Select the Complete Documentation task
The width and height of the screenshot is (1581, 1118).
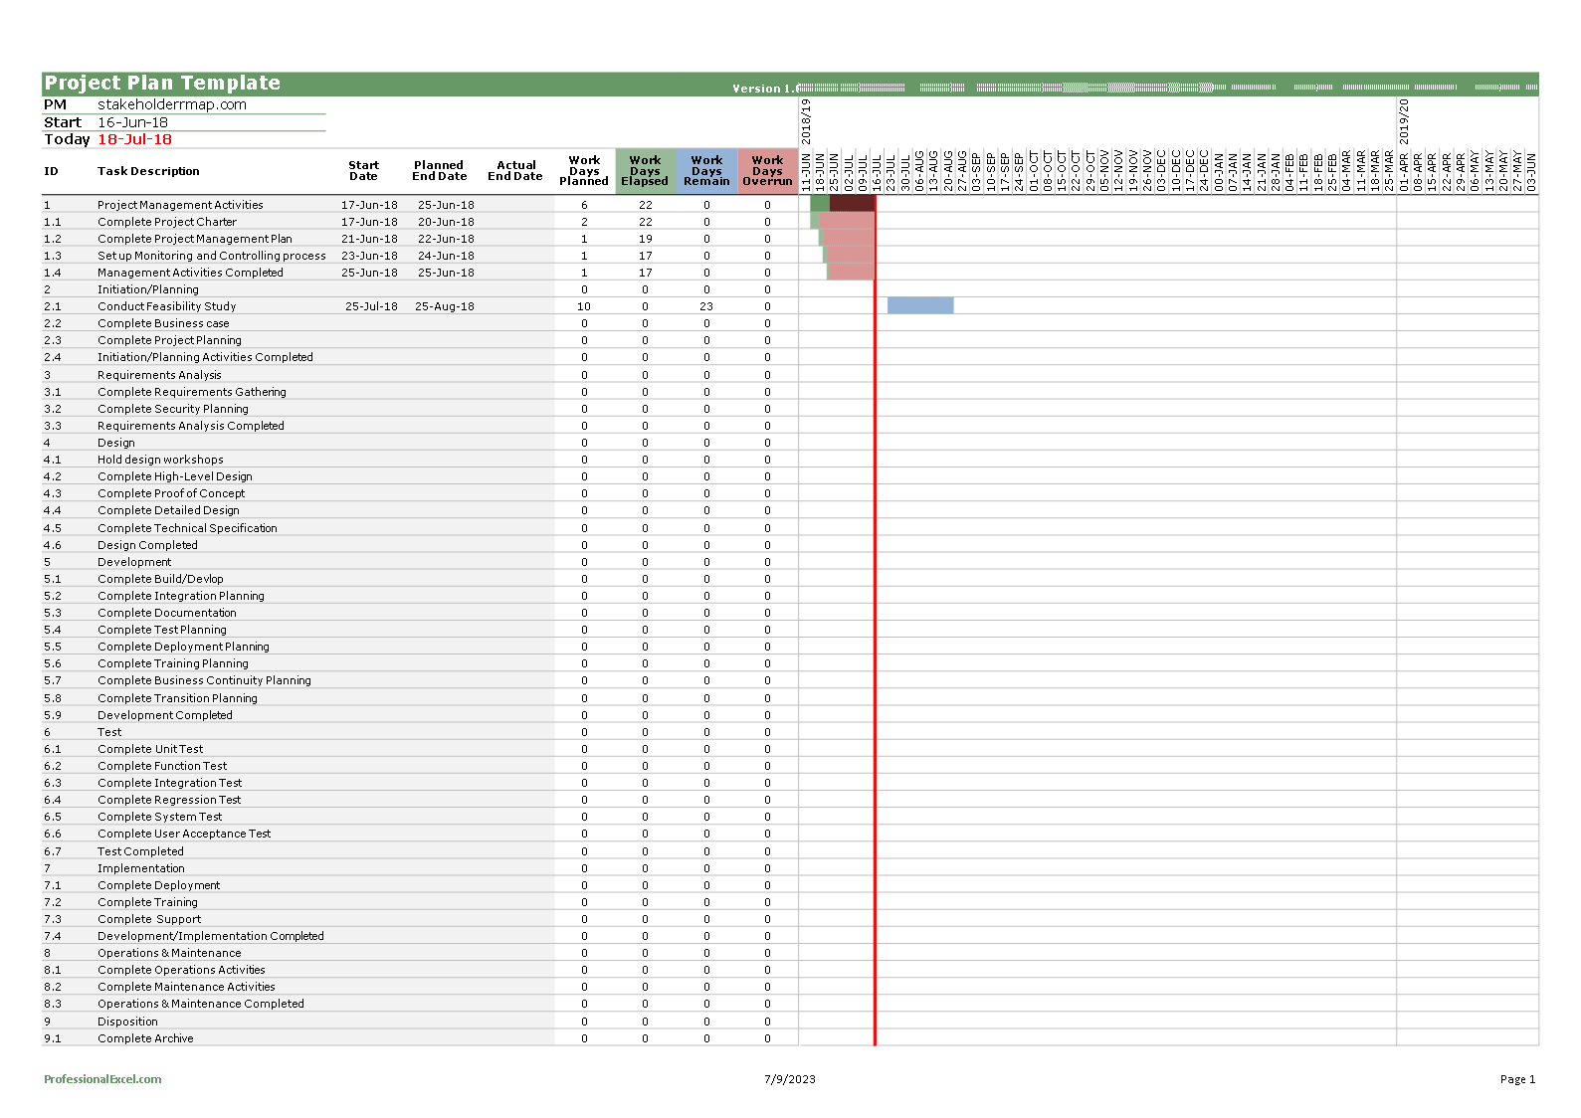point(167,613)
